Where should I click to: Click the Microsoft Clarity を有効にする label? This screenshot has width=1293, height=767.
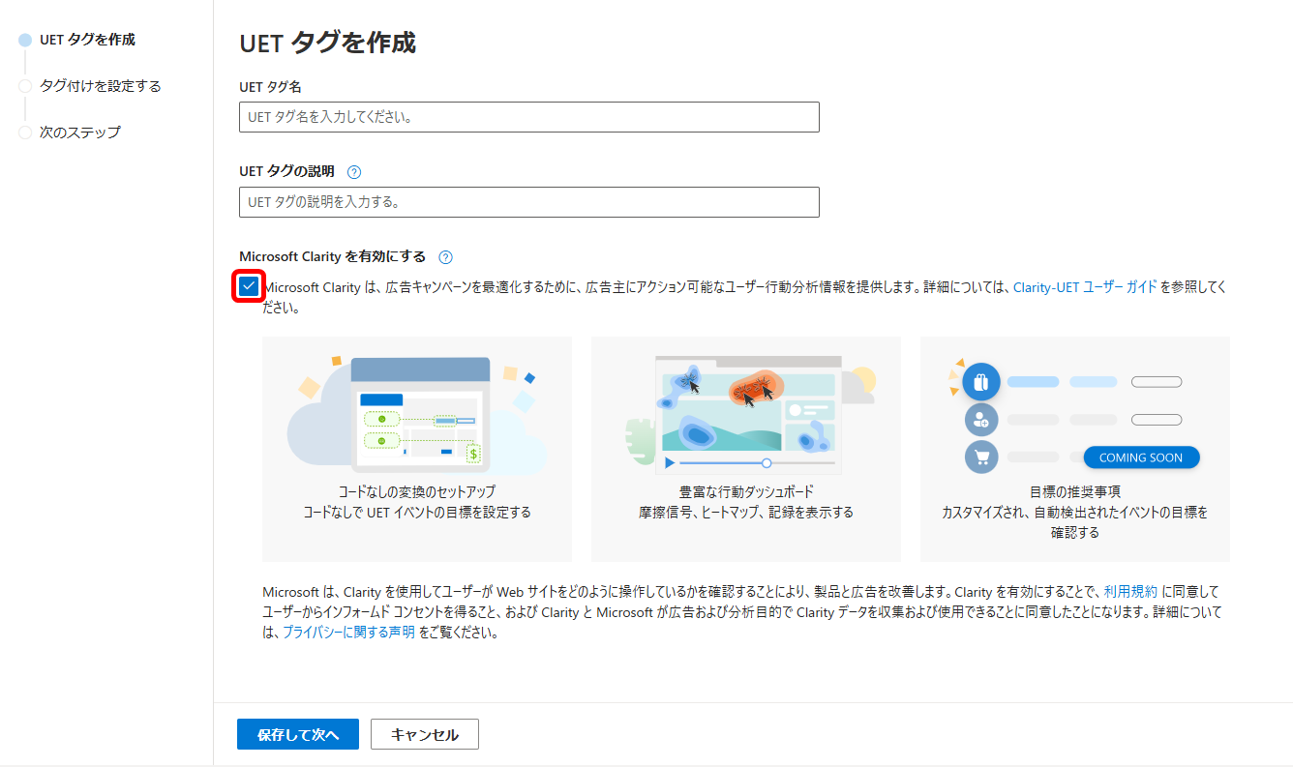[x=332, y=256]
